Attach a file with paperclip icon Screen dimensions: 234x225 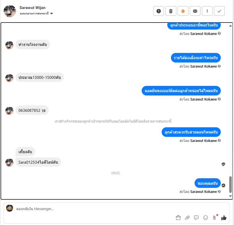pos(187,218)
